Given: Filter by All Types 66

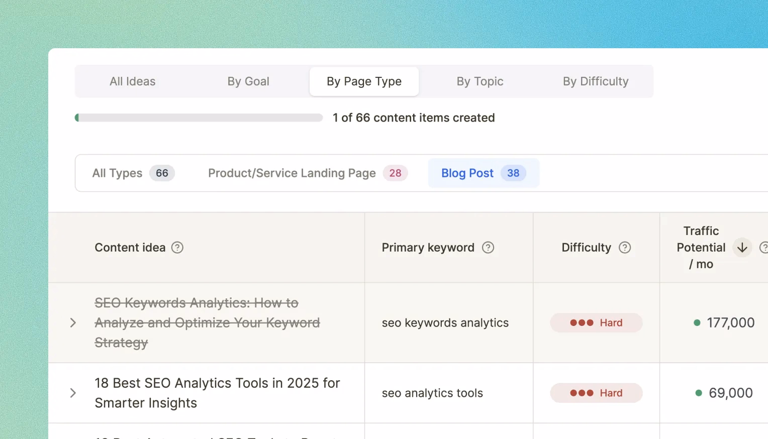Looking at the screenshot, I should pos(133,173).
